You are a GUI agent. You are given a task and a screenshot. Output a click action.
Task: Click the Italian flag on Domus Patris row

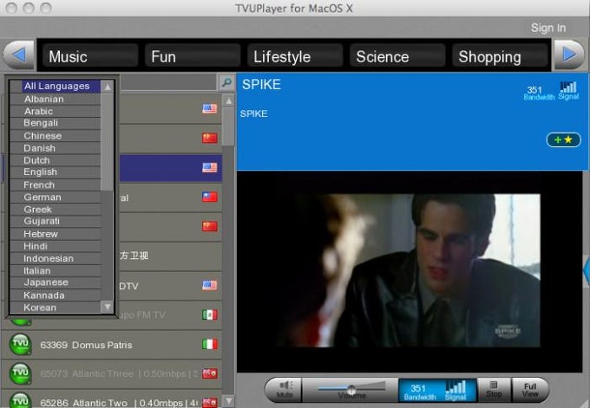210,344
